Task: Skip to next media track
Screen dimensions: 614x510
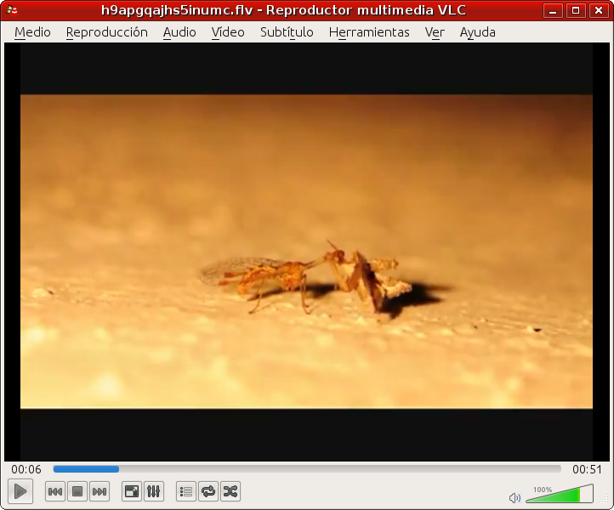Action: point(99,491)
